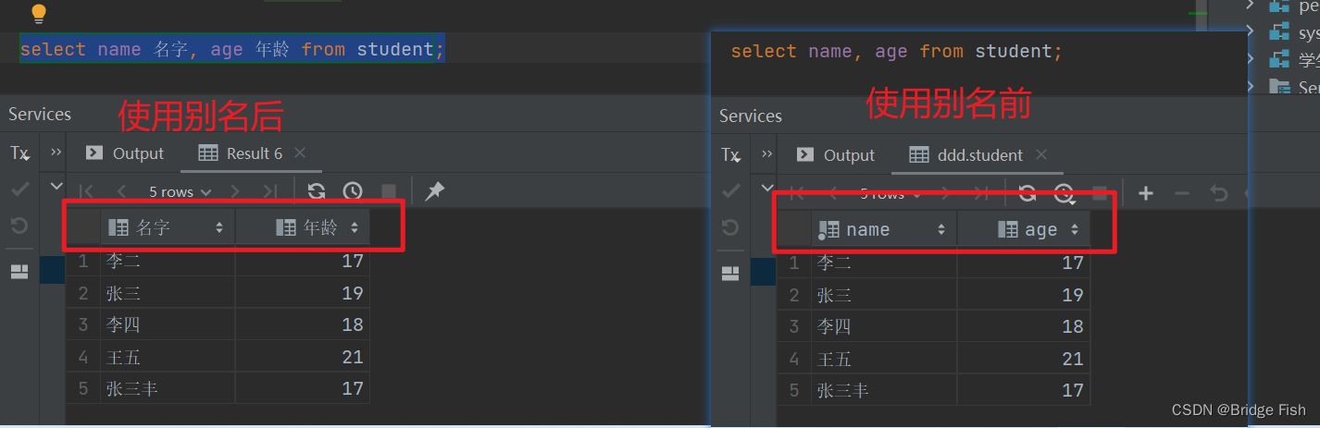Click the layout icon in right Services panel
Image resolution: width=1320 pixels, height=428 pixels.
coord(730,274)
